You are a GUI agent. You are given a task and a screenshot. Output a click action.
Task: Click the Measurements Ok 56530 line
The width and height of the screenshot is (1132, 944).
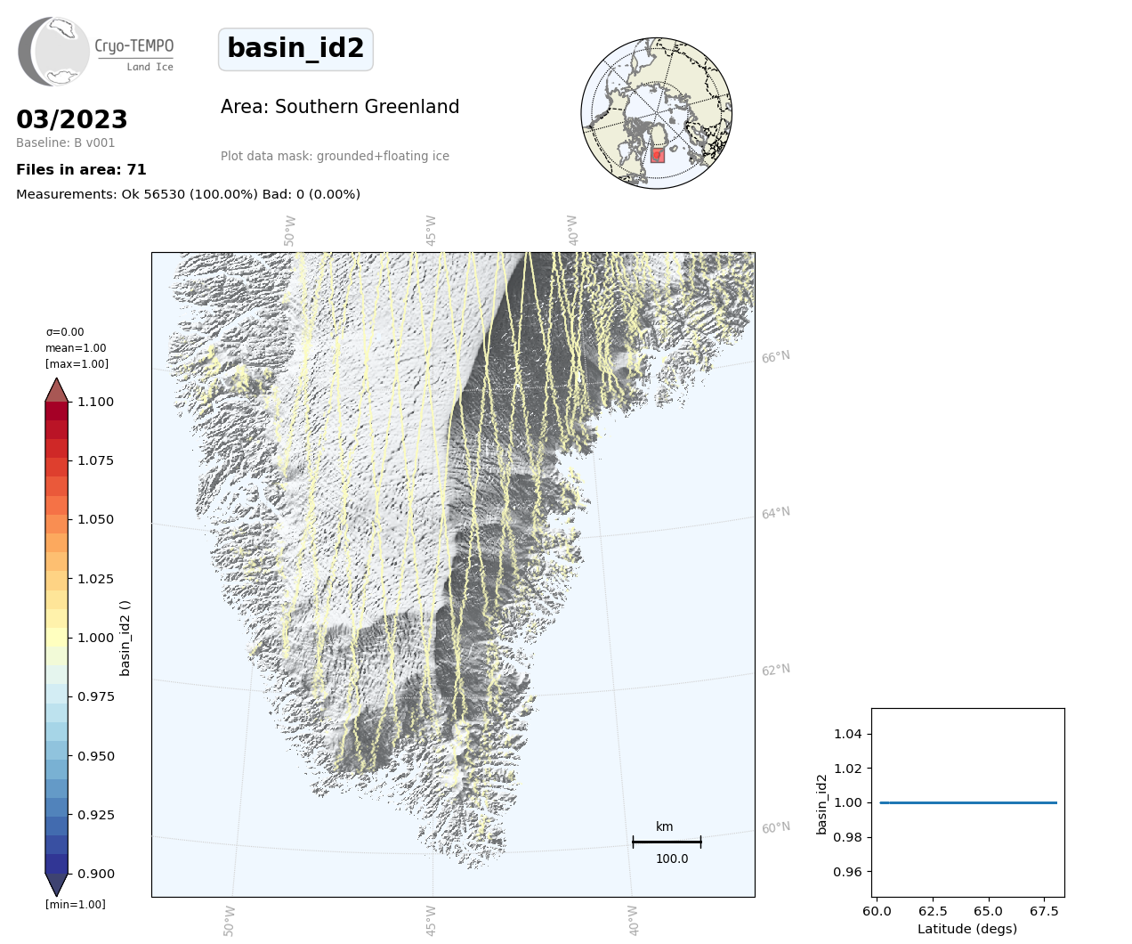click(x=188, y=194)
